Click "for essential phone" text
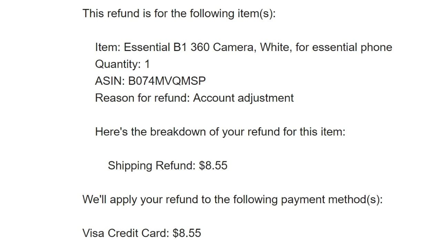The image size is (441, 248). pos(343,47)
